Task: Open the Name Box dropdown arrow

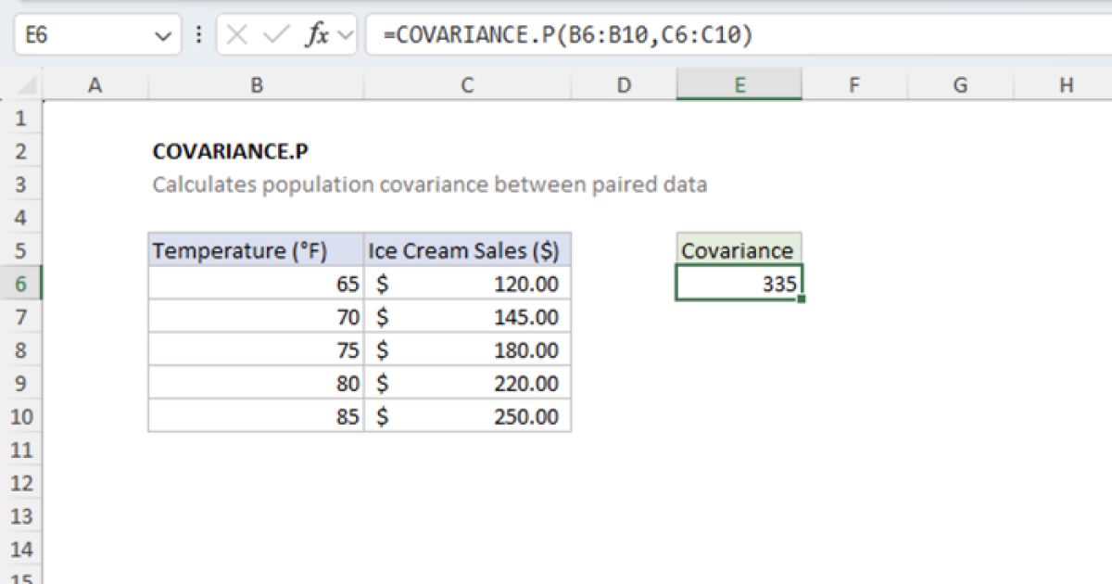Action: 164,35
